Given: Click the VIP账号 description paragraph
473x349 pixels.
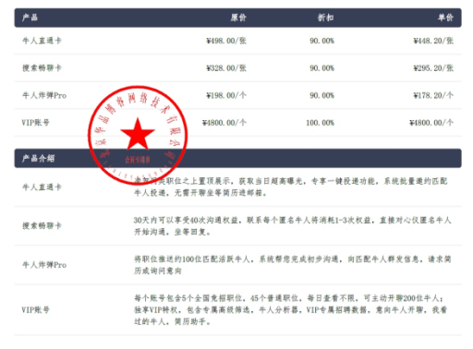Looking at the screenshot, I should tap(290, 309).
